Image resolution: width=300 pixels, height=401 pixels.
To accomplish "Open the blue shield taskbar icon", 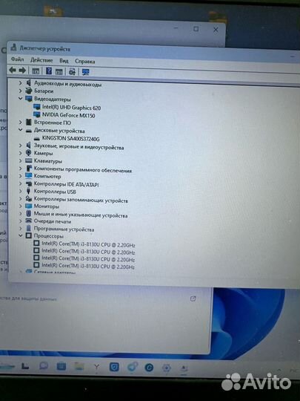I will point(114,367).
